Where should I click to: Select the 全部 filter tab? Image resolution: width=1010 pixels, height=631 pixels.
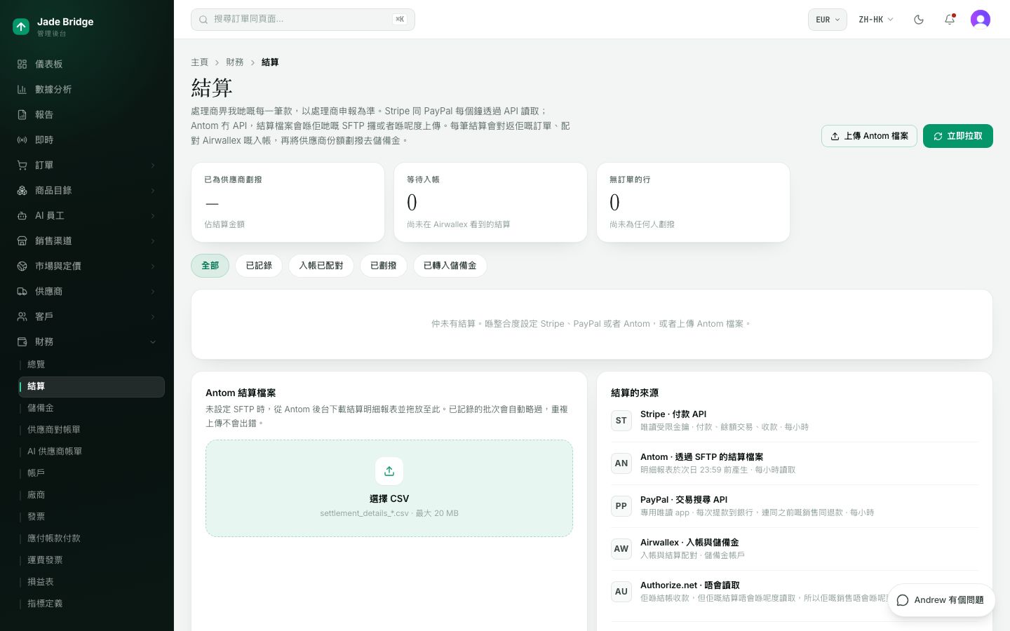pos(210,266)
